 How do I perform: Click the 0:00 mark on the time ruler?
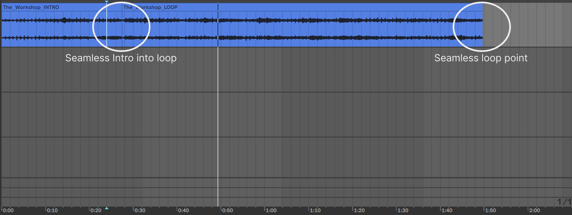point(8,211)
